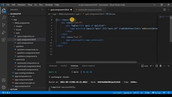Open the View menu

(30, 5)
